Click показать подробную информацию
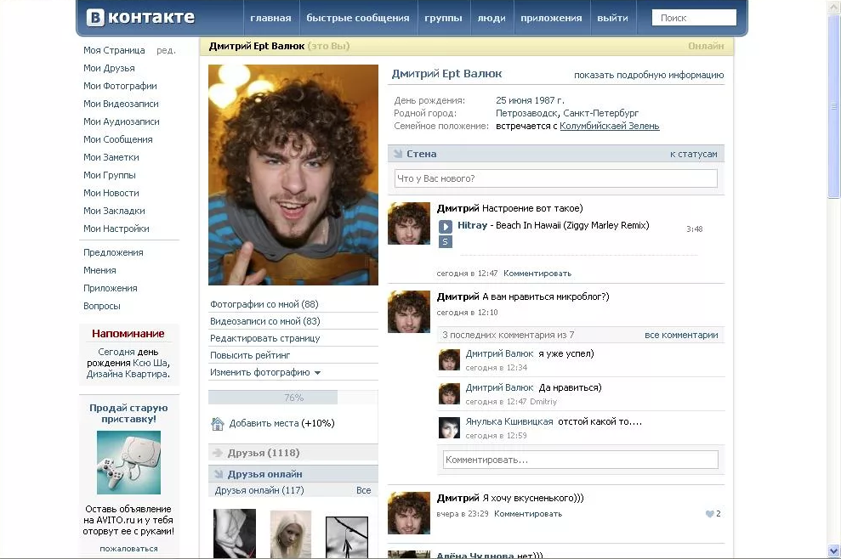The height and width of the screenshot is (559, 841). pos(649,75)
